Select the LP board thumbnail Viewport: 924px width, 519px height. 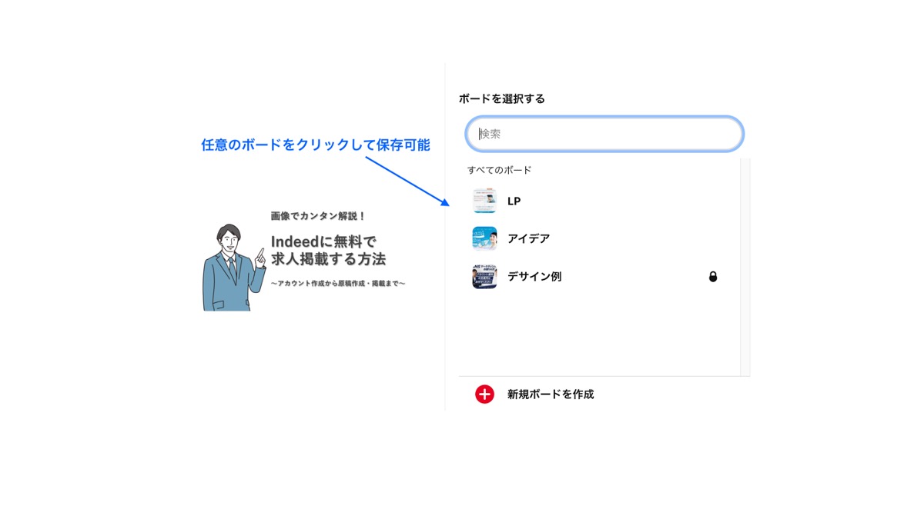pos(484,201)
